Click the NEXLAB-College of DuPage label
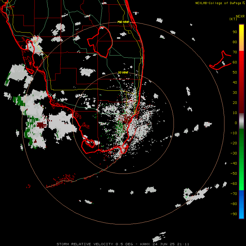The height and width of the screenshot is (246, 246). tap(220, 3)
